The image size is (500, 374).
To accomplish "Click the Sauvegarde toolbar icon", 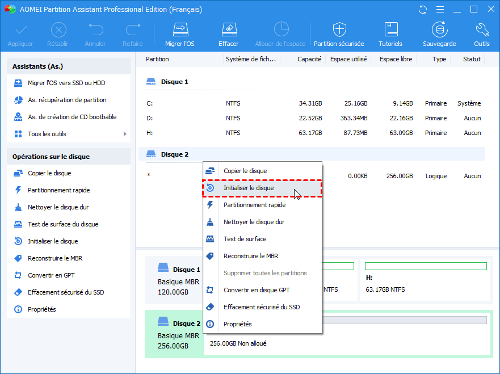I will click(x=439, y=30).
